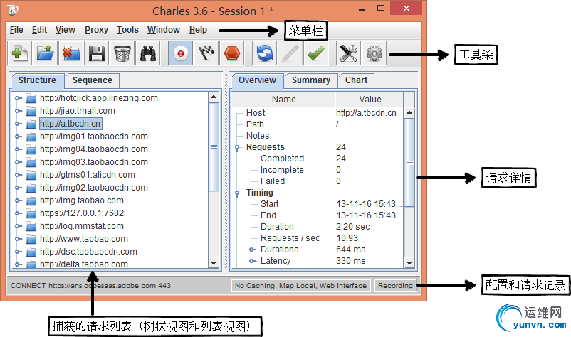Click the Duration value 2.20 sec

tap(353, 227)
